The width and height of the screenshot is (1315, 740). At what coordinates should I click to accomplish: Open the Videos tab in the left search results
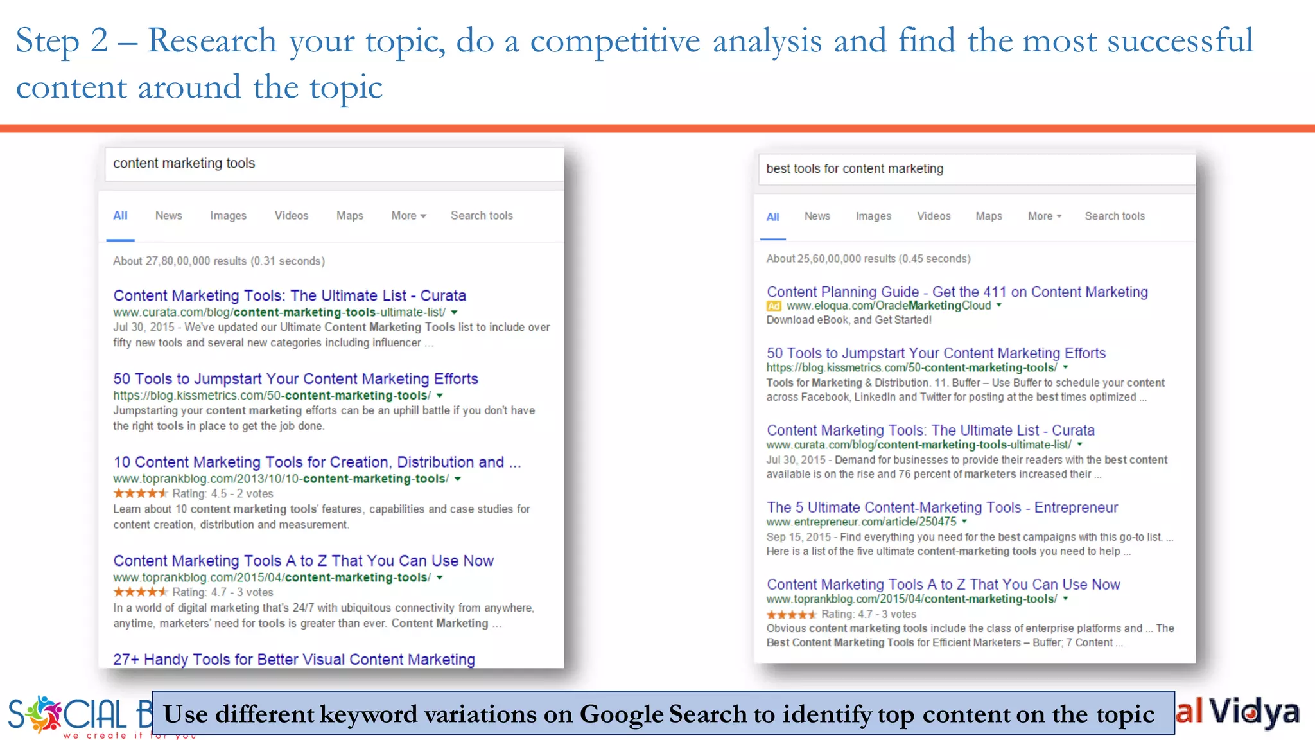[x=292, y=216]
